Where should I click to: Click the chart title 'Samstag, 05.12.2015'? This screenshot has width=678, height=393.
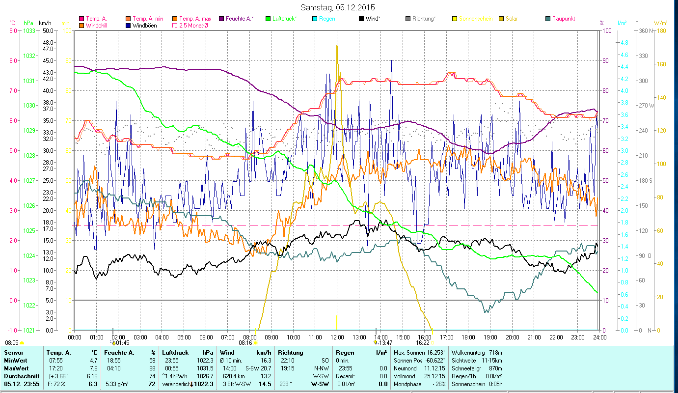pyautogui.click(x=337, y=7)
